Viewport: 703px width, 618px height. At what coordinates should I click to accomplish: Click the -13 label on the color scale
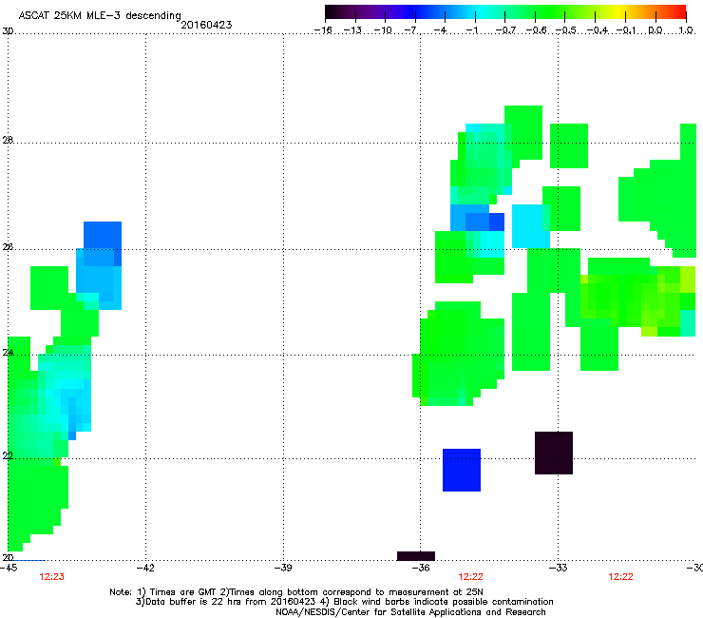click(352, 30)
